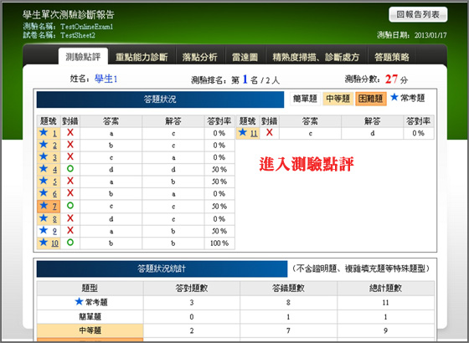The width and height of the screenshot is (469, 343).
Task: Click the star icon beside question 11
Action: click(243, 132)
